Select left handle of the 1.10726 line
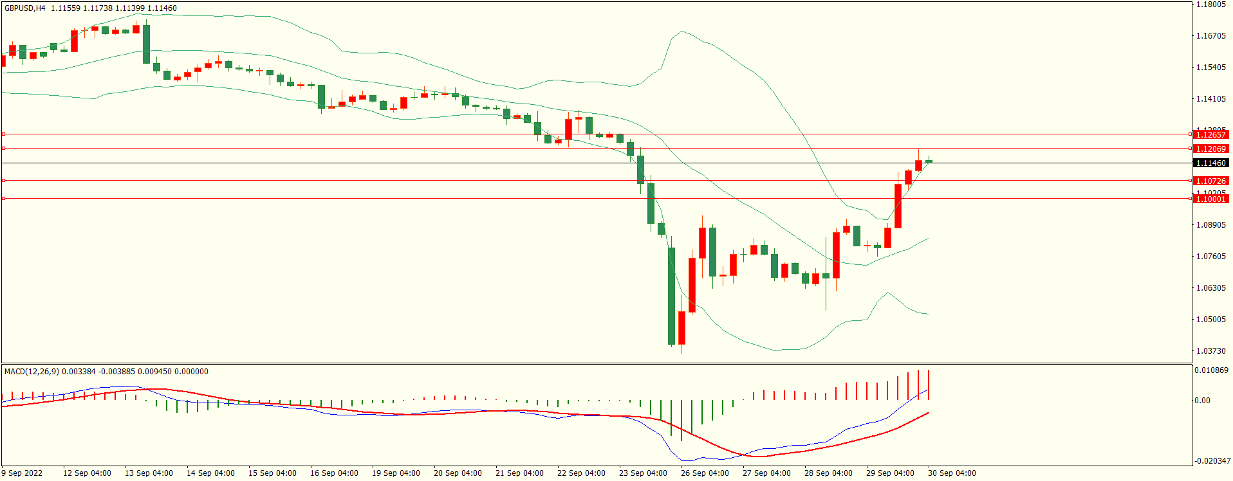This screenshot has width=1233, height=481. [3, 181]
